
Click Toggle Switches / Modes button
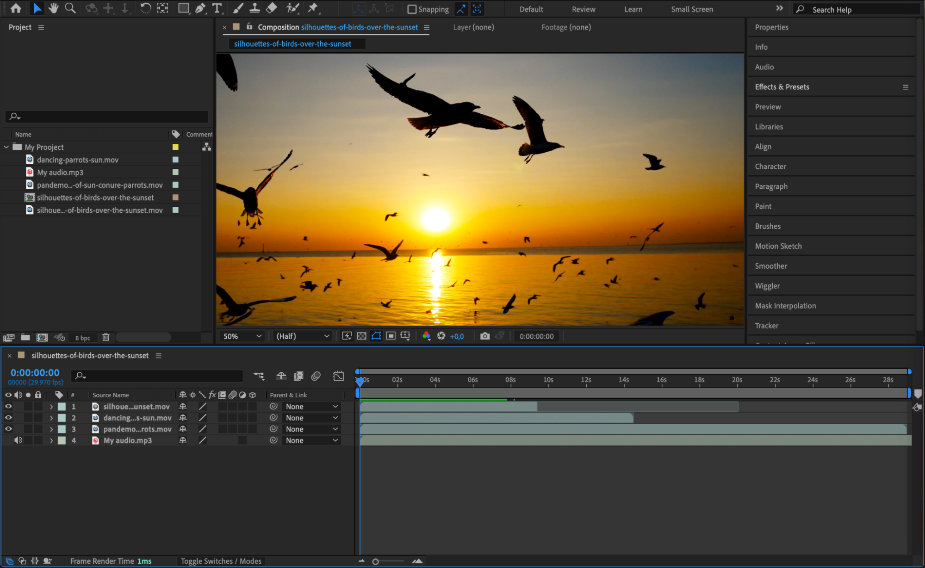pos(221,561)
